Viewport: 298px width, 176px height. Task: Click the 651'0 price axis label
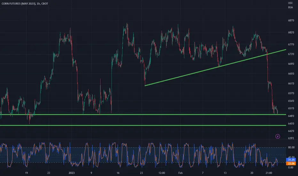click(291, 108)
